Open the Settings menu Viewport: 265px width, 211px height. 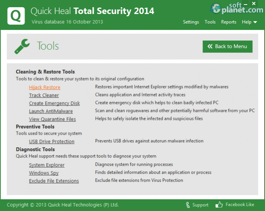point(191,22)
